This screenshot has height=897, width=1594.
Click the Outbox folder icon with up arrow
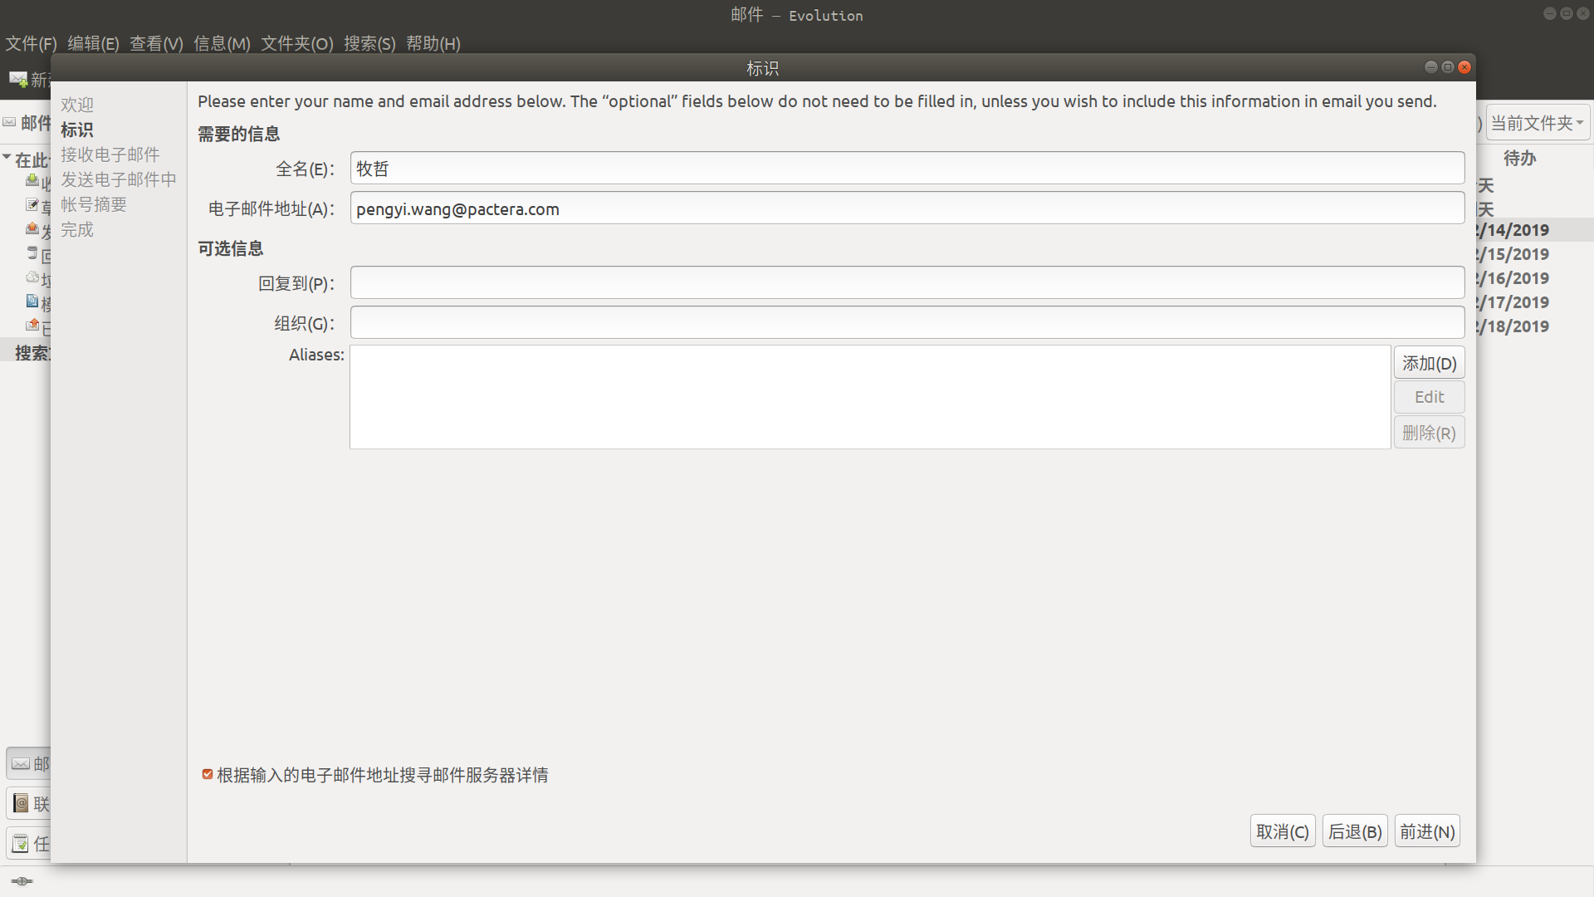click(x=32, y=228)
